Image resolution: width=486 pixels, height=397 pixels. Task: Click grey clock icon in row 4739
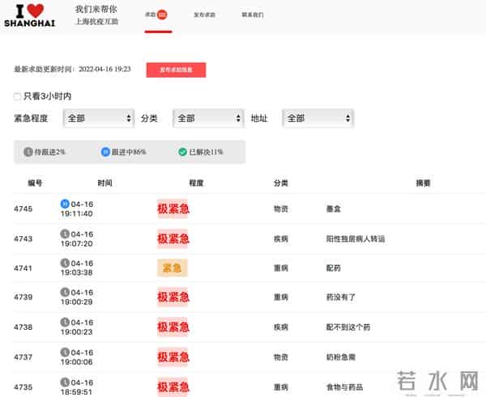(x=65, y=292)
